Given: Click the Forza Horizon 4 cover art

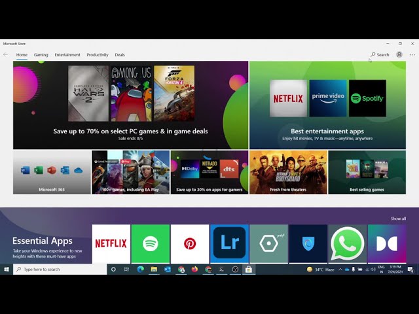Looking at the screenshot, I should (x=174, y=94).
